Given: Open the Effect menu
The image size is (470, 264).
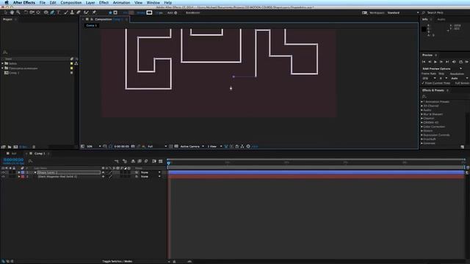Looking at the screenshot, I should [x=104, y=3].
